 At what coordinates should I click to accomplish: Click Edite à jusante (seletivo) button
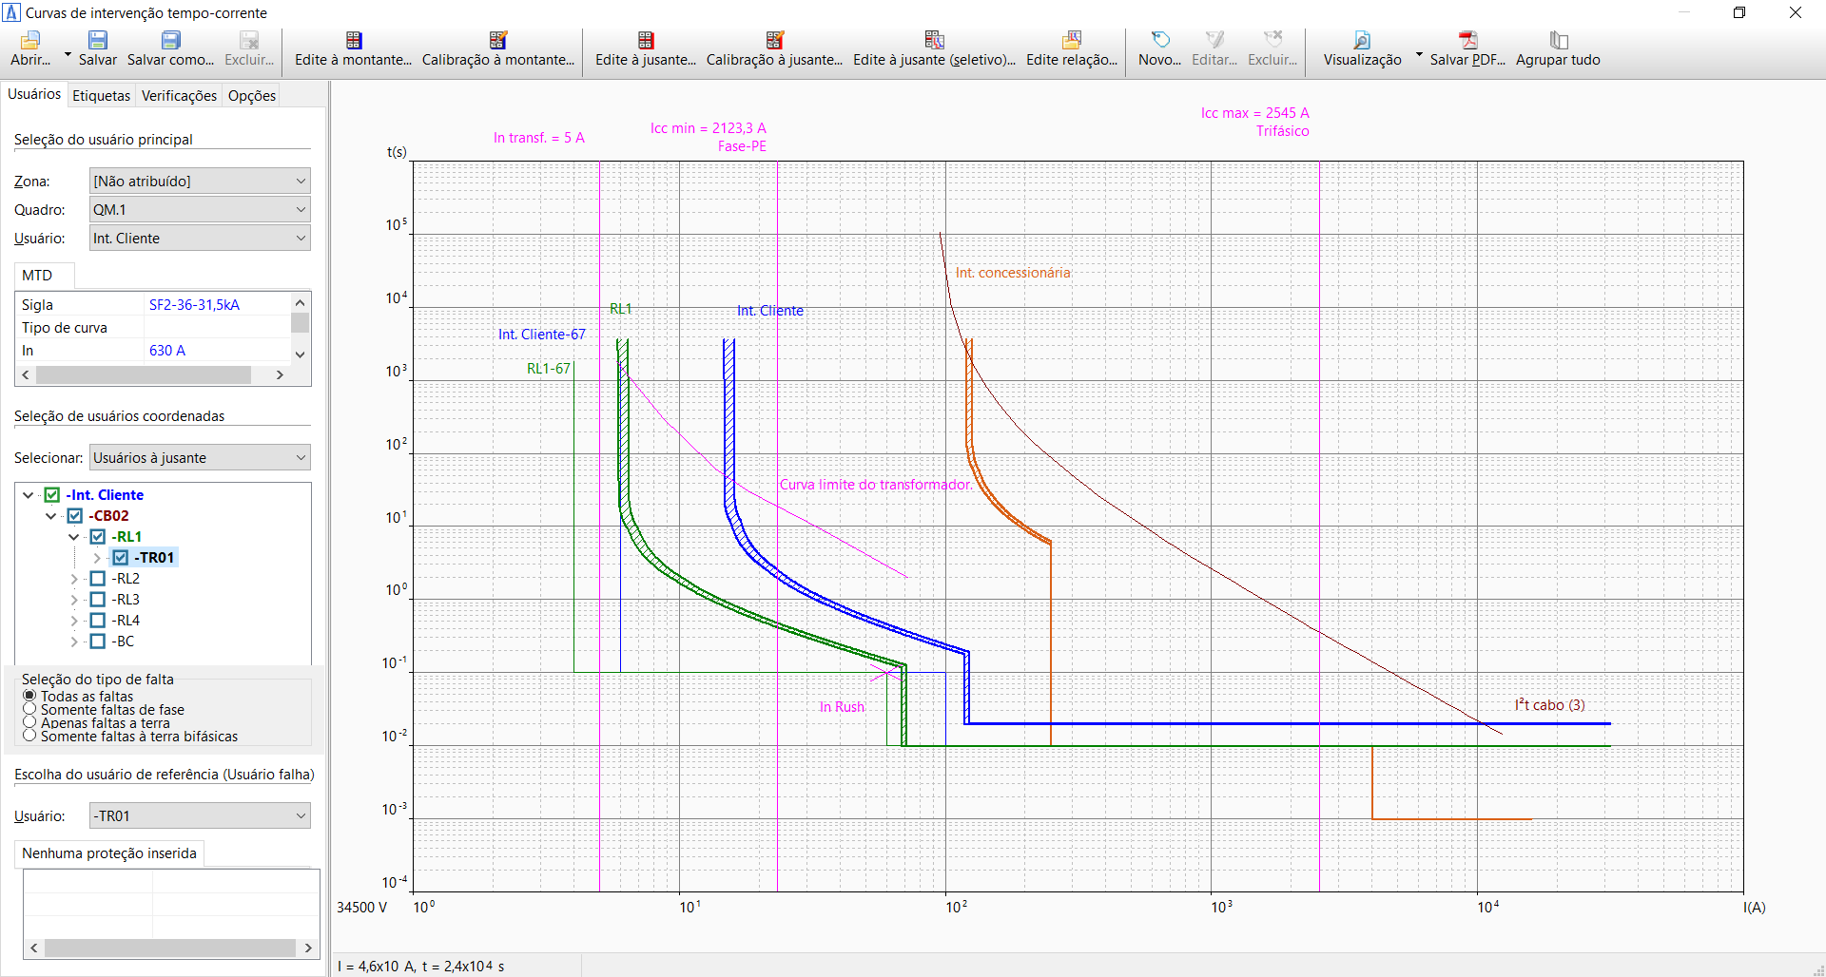point(934,48)
